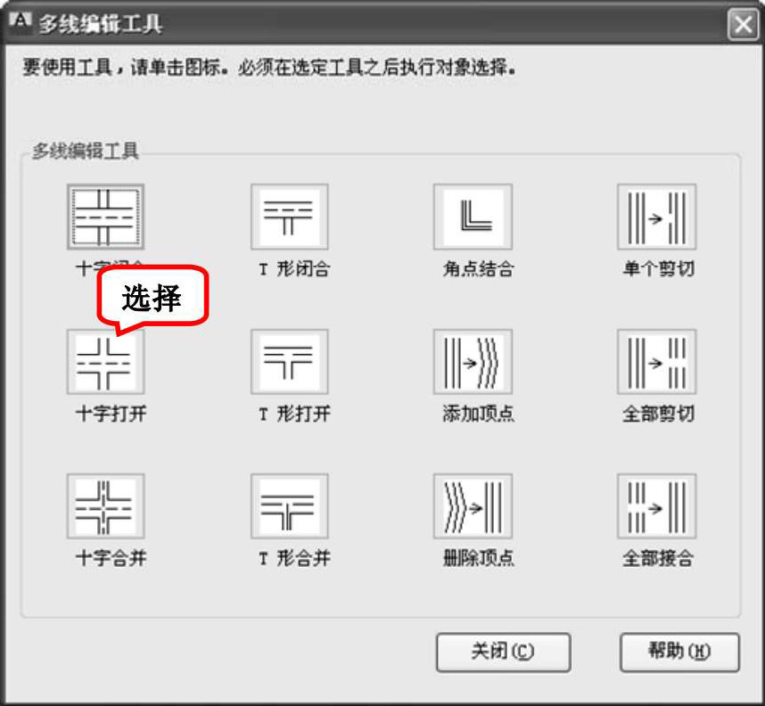Select the 角点结合 corner joint icon
The image size is (765, 706).
(473, 217)
